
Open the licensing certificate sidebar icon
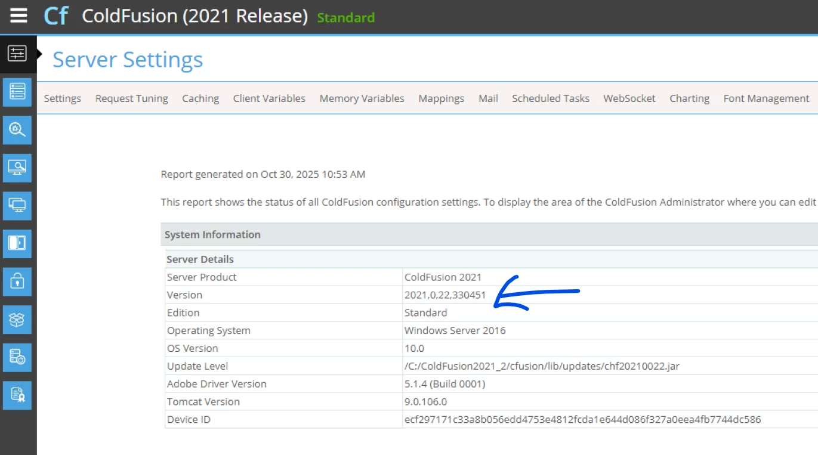(17, 395)
